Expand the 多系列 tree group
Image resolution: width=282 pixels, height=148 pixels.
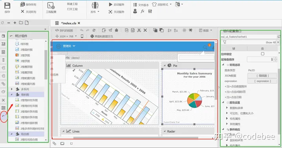pos(12,89)
